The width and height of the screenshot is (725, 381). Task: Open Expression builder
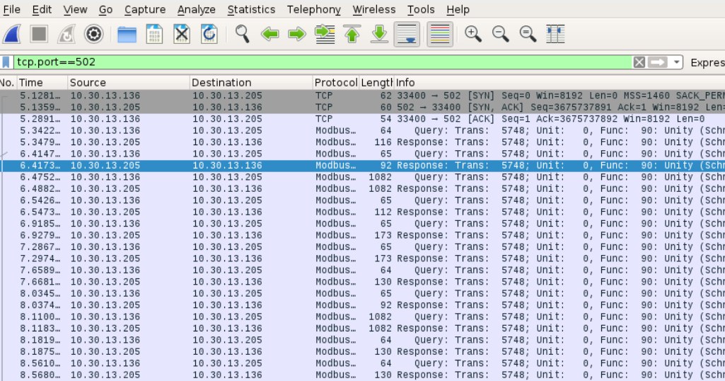(707, 62)
